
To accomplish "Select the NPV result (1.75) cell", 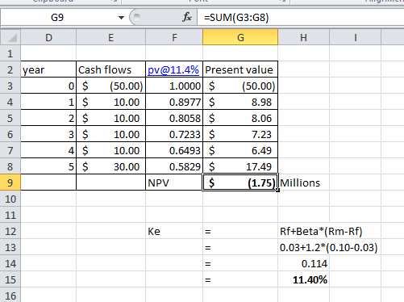I will tap(240, 182).
